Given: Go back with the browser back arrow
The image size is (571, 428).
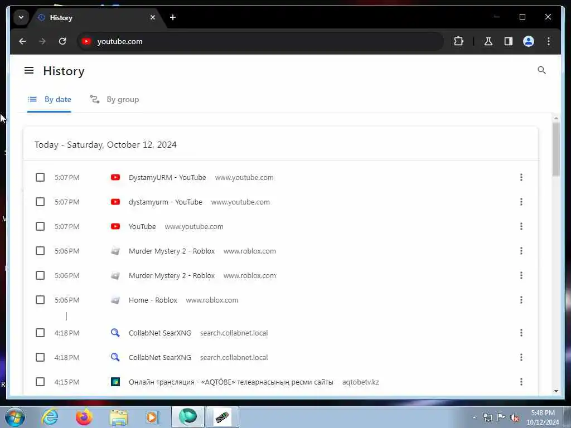Looking at the screenshot, I should [22, 41].
